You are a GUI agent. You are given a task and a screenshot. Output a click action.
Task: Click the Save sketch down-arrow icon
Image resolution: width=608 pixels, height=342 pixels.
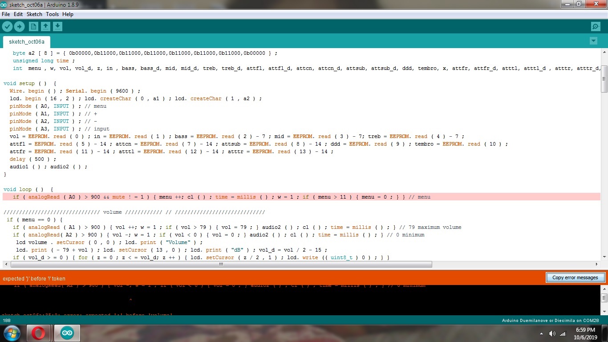57,27
